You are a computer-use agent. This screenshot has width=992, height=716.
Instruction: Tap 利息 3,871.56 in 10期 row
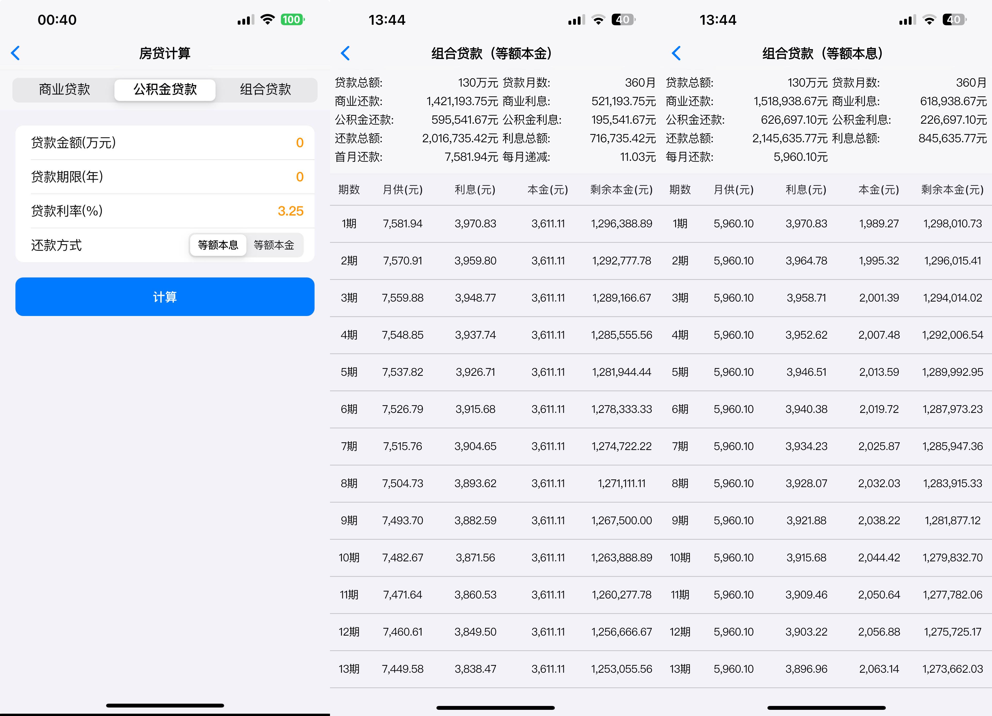[475, 558]
